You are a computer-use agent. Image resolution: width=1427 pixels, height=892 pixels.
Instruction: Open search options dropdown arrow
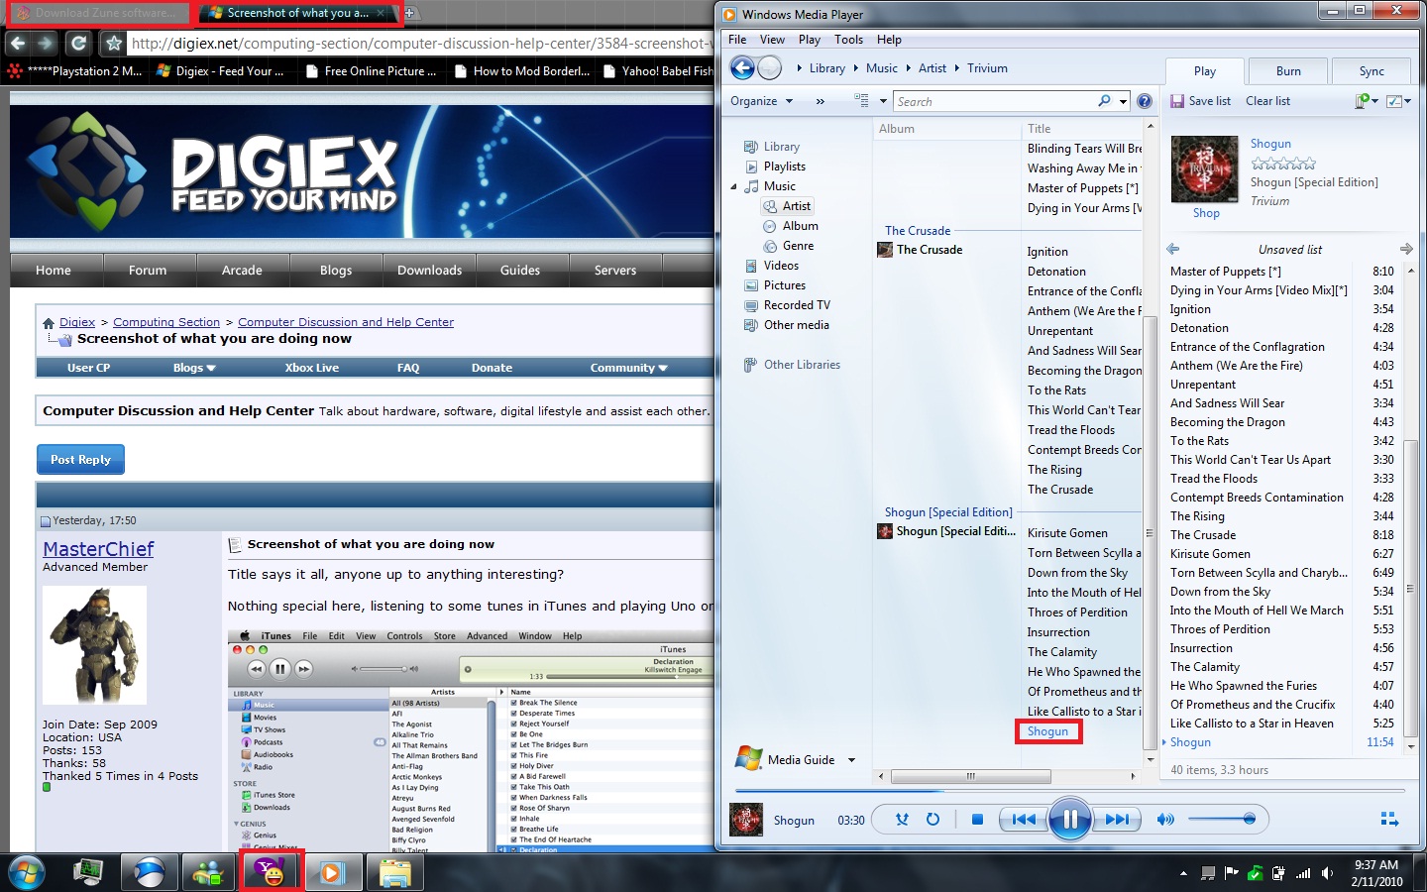point(1123,101)
